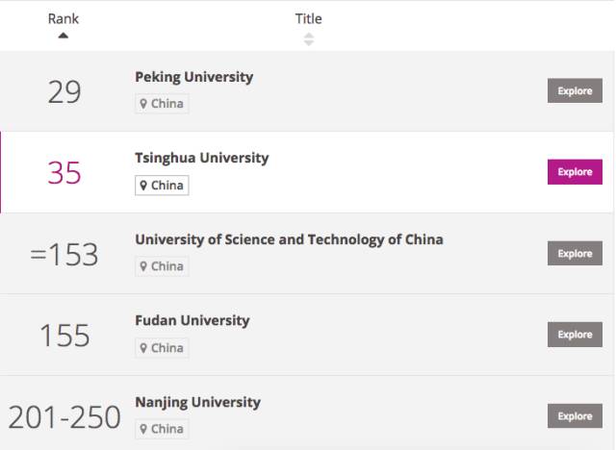Viewport: 616px width, 450px height.
Task: Open the Nanjing University title link
Action: click(x=197, y=403)
